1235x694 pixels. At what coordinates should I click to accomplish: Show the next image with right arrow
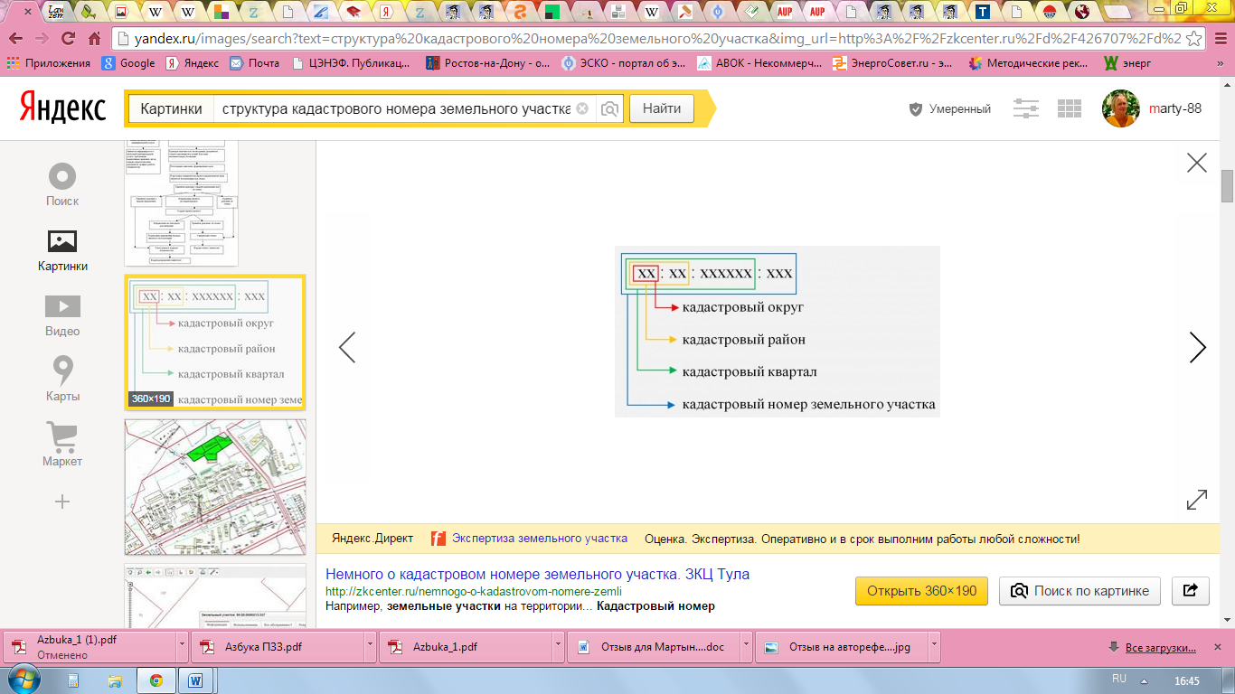pyautogui.click(x=1197, y=347)
